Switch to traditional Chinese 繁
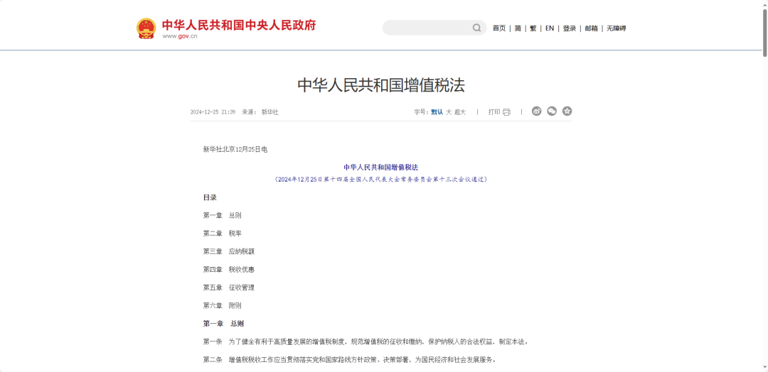This screenshot has width=768, height=372. (x=533, y=28)
